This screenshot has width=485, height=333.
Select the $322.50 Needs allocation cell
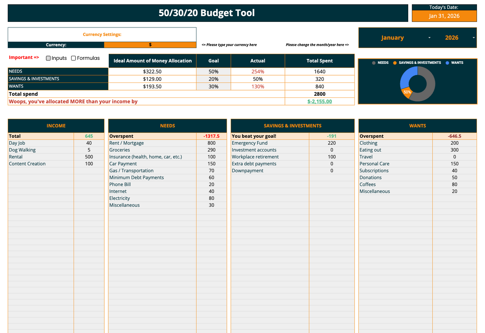pyautogui.click(x=152, y=72)
